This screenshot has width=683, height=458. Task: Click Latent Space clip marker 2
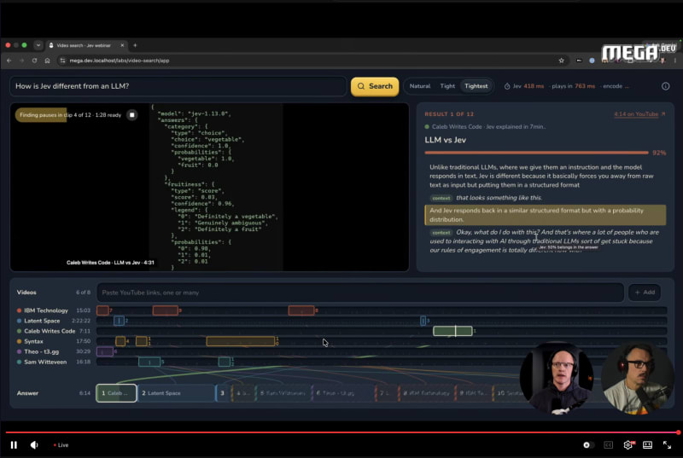(119, 321)
